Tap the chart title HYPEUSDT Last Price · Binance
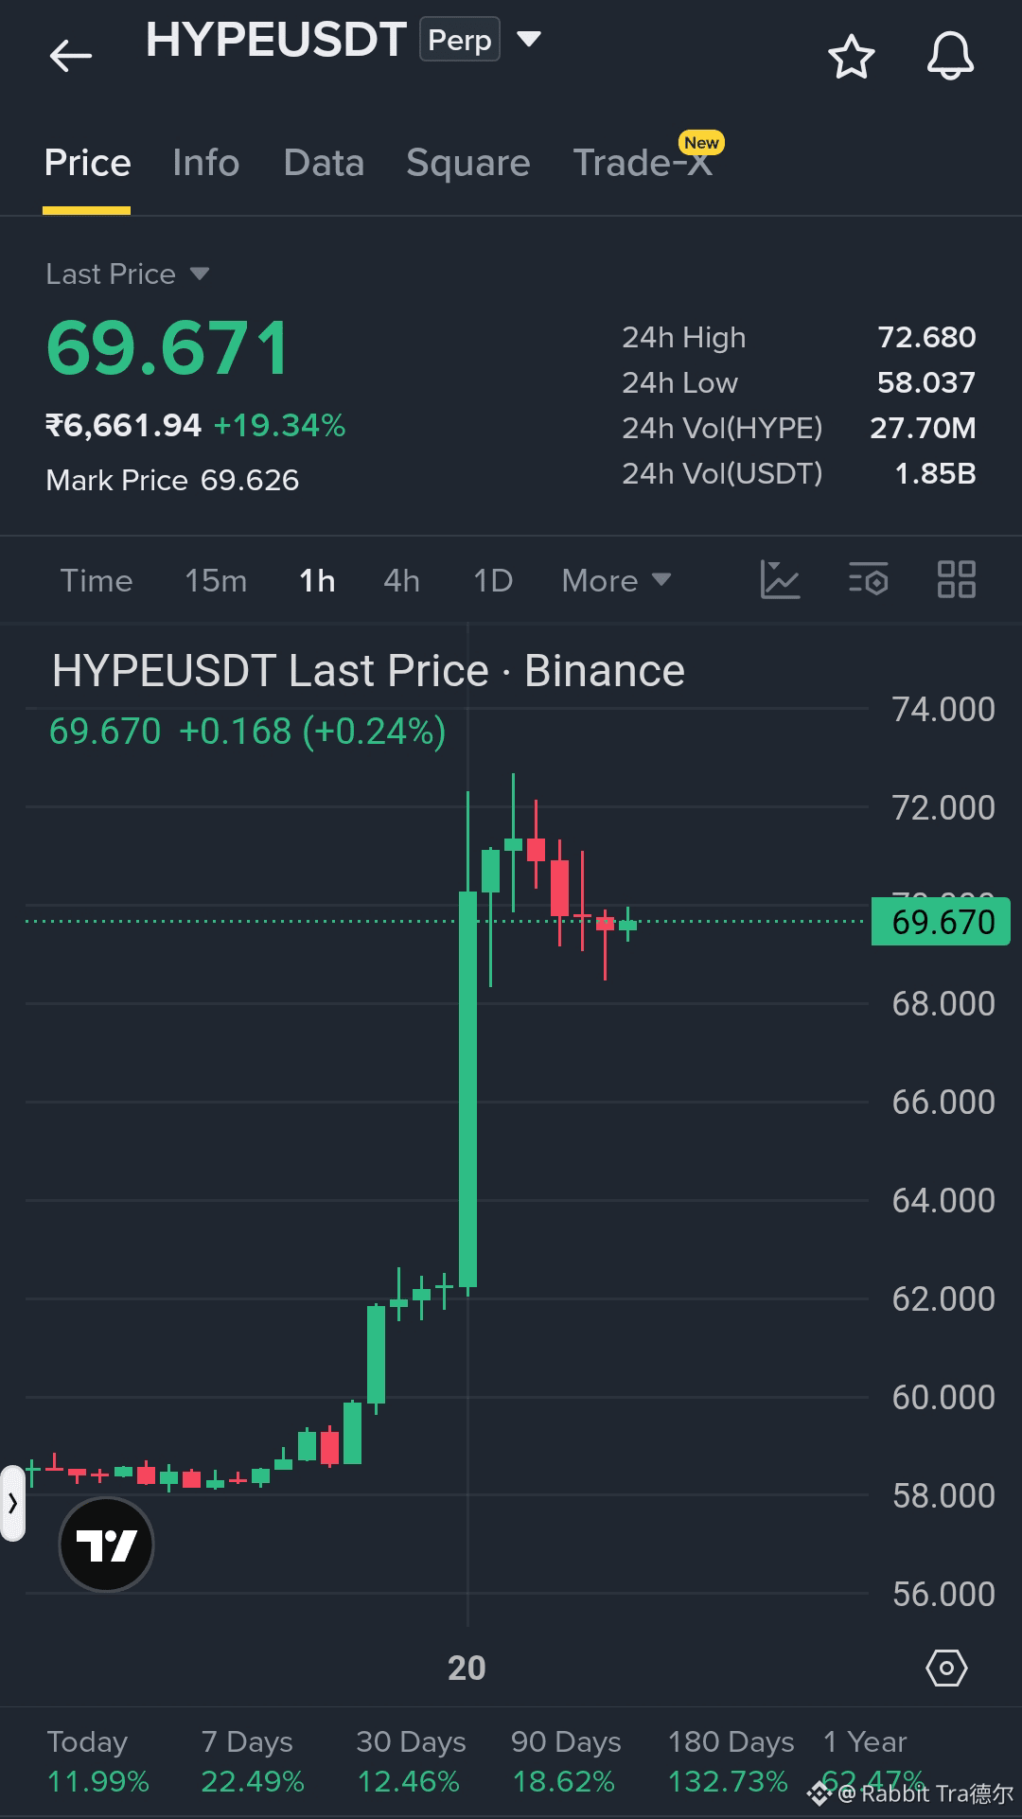Image resolution: width=1022 pixels, height=1819 pixels. click(x=368, y=671)
